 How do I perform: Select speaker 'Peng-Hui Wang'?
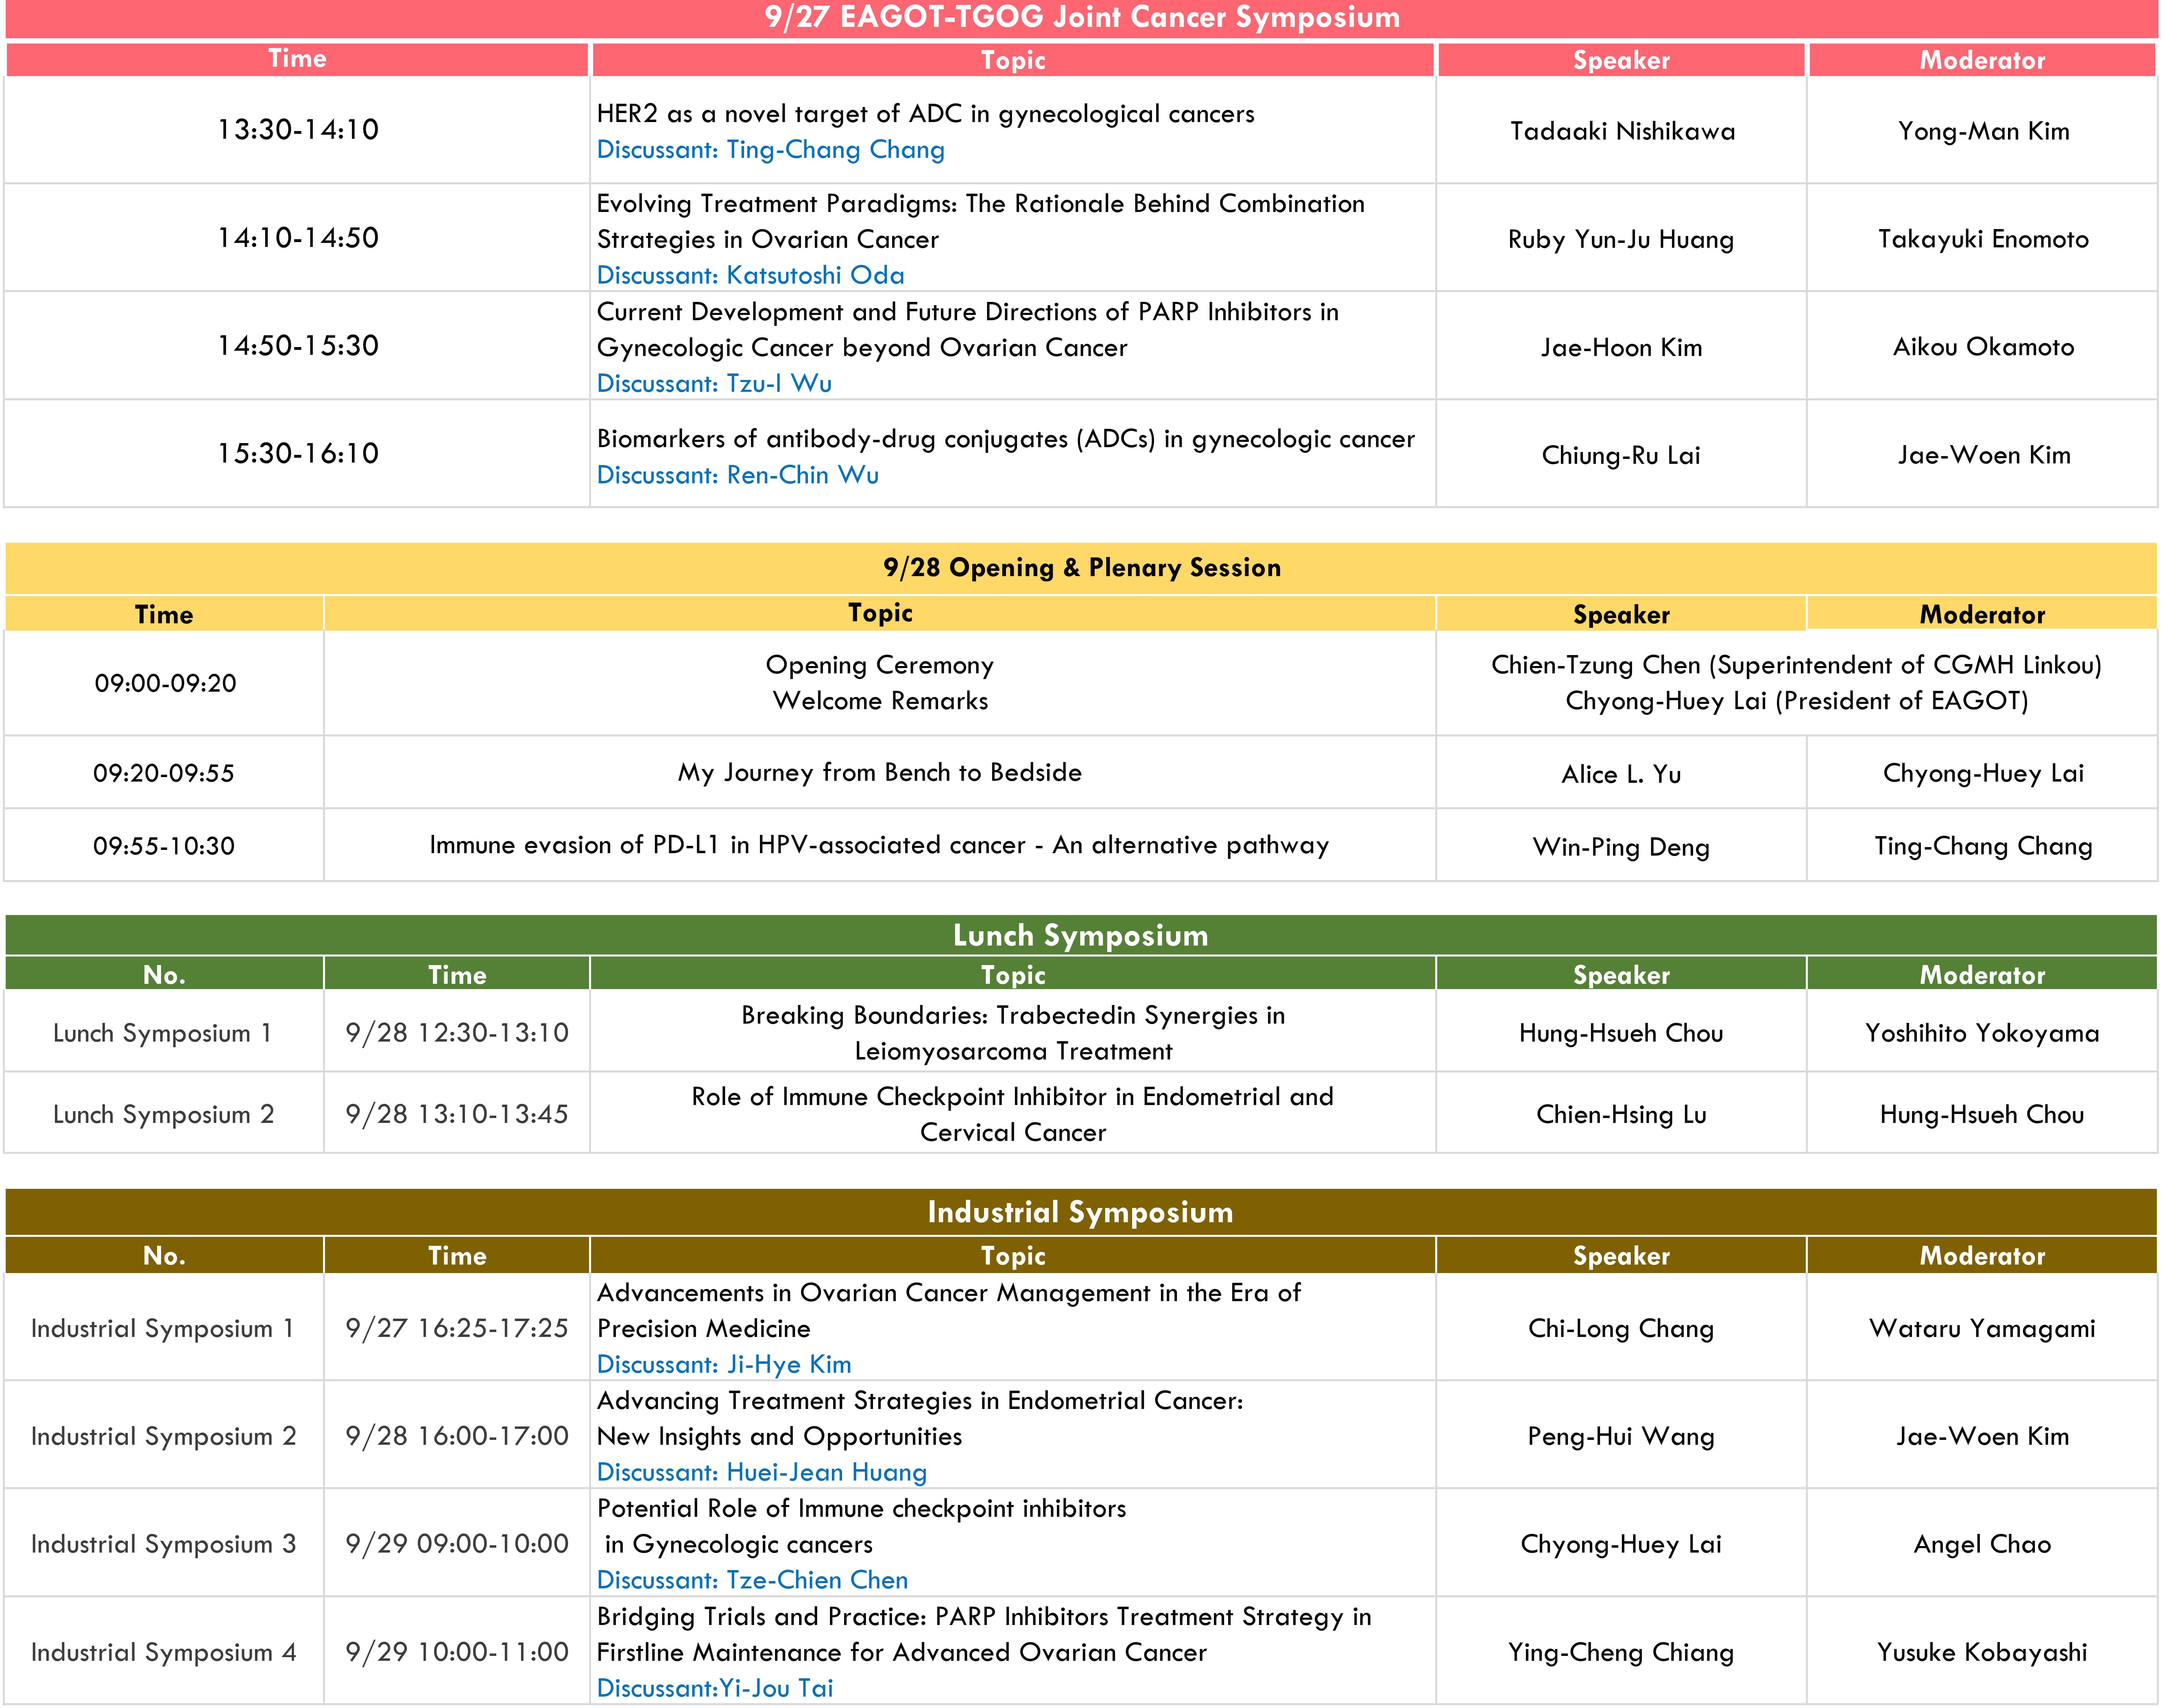[x=1622, y=1437]
